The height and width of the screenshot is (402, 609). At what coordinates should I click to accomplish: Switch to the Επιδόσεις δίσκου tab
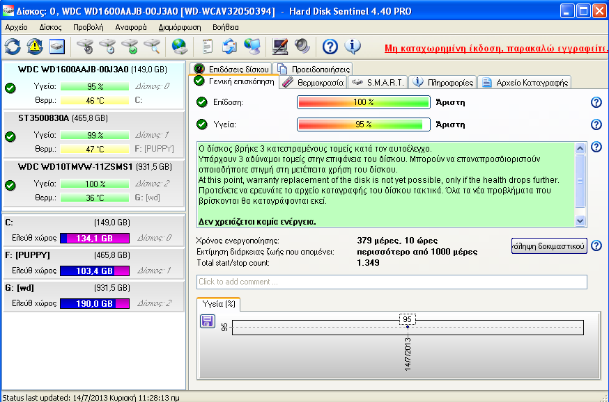[x=231, y=69]
